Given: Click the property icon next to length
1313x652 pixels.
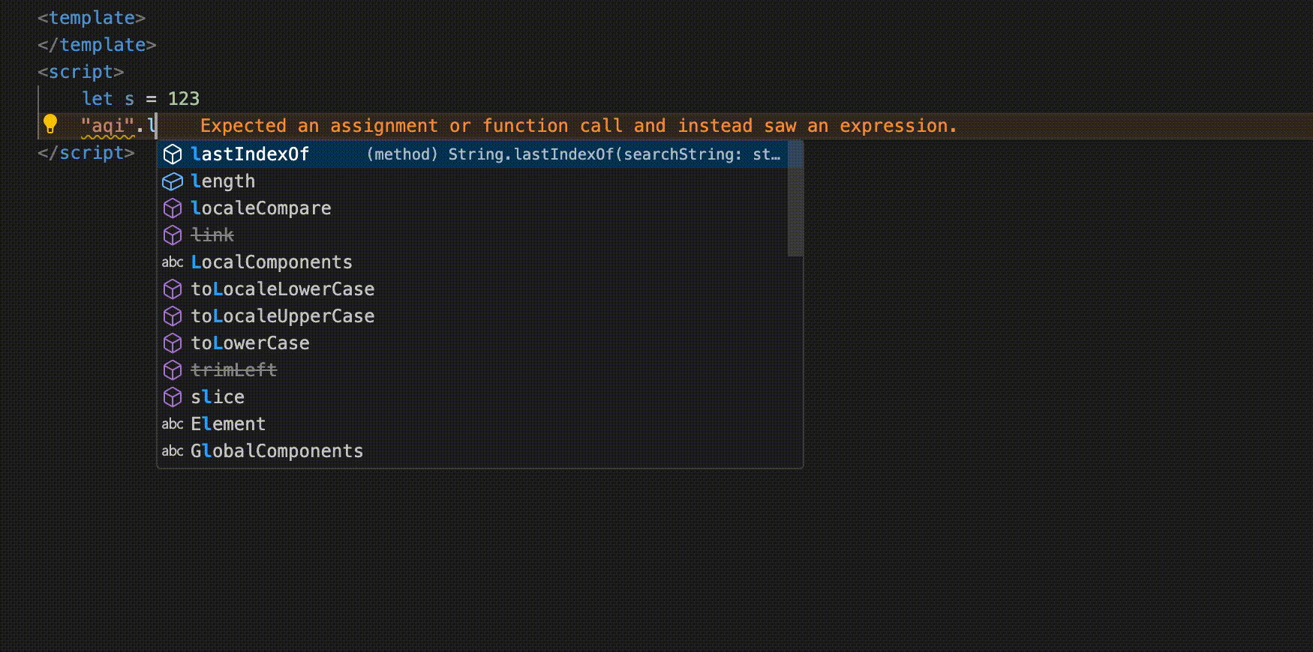Looking at the screenshot, I should pos(173,181).
